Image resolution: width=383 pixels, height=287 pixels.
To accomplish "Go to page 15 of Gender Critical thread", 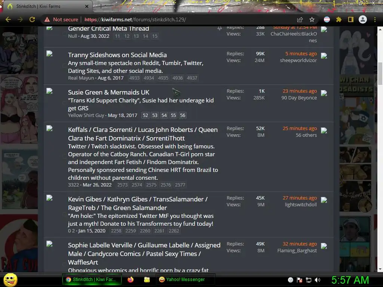I will click(155, 36).
